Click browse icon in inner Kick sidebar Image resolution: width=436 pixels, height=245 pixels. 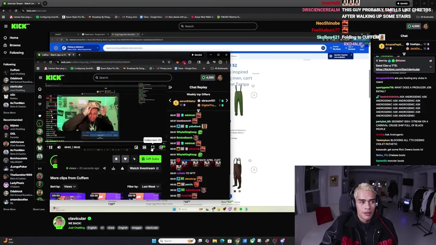tap(40, 97)
